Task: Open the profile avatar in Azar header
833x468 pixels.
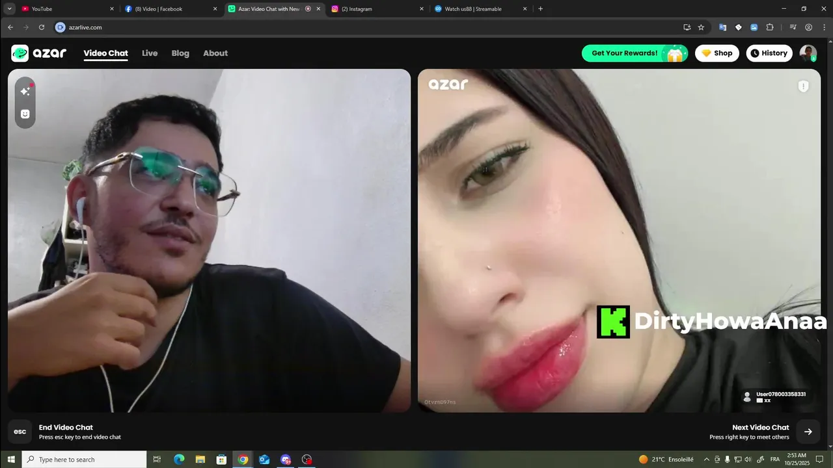Action: (808, 53)
